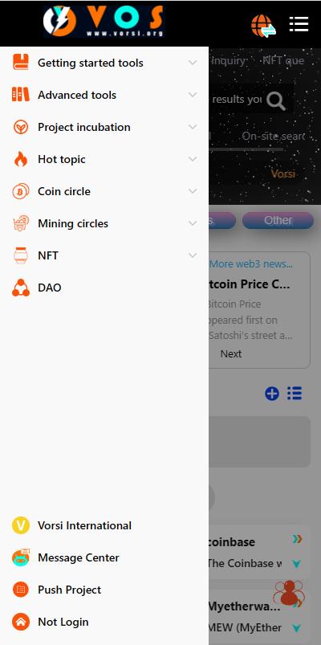Expand the Coin circle chevron
Image resolution: width=321 pixels, height=645 pixels.
[193, 191]
